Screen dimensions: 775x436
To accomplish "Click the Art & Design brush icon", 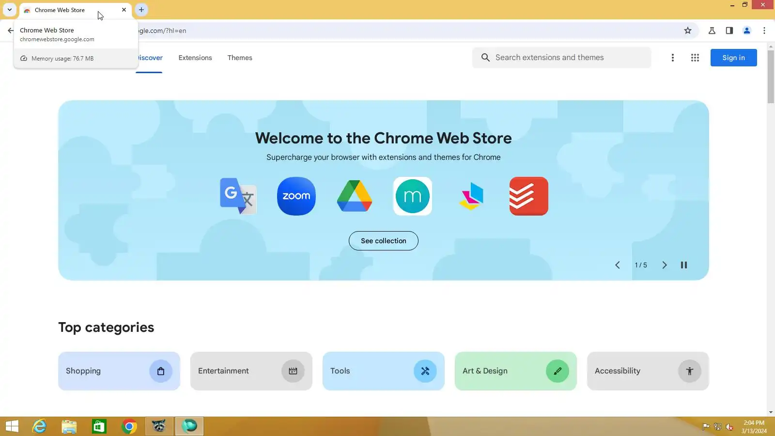I will tap(558, 371).
